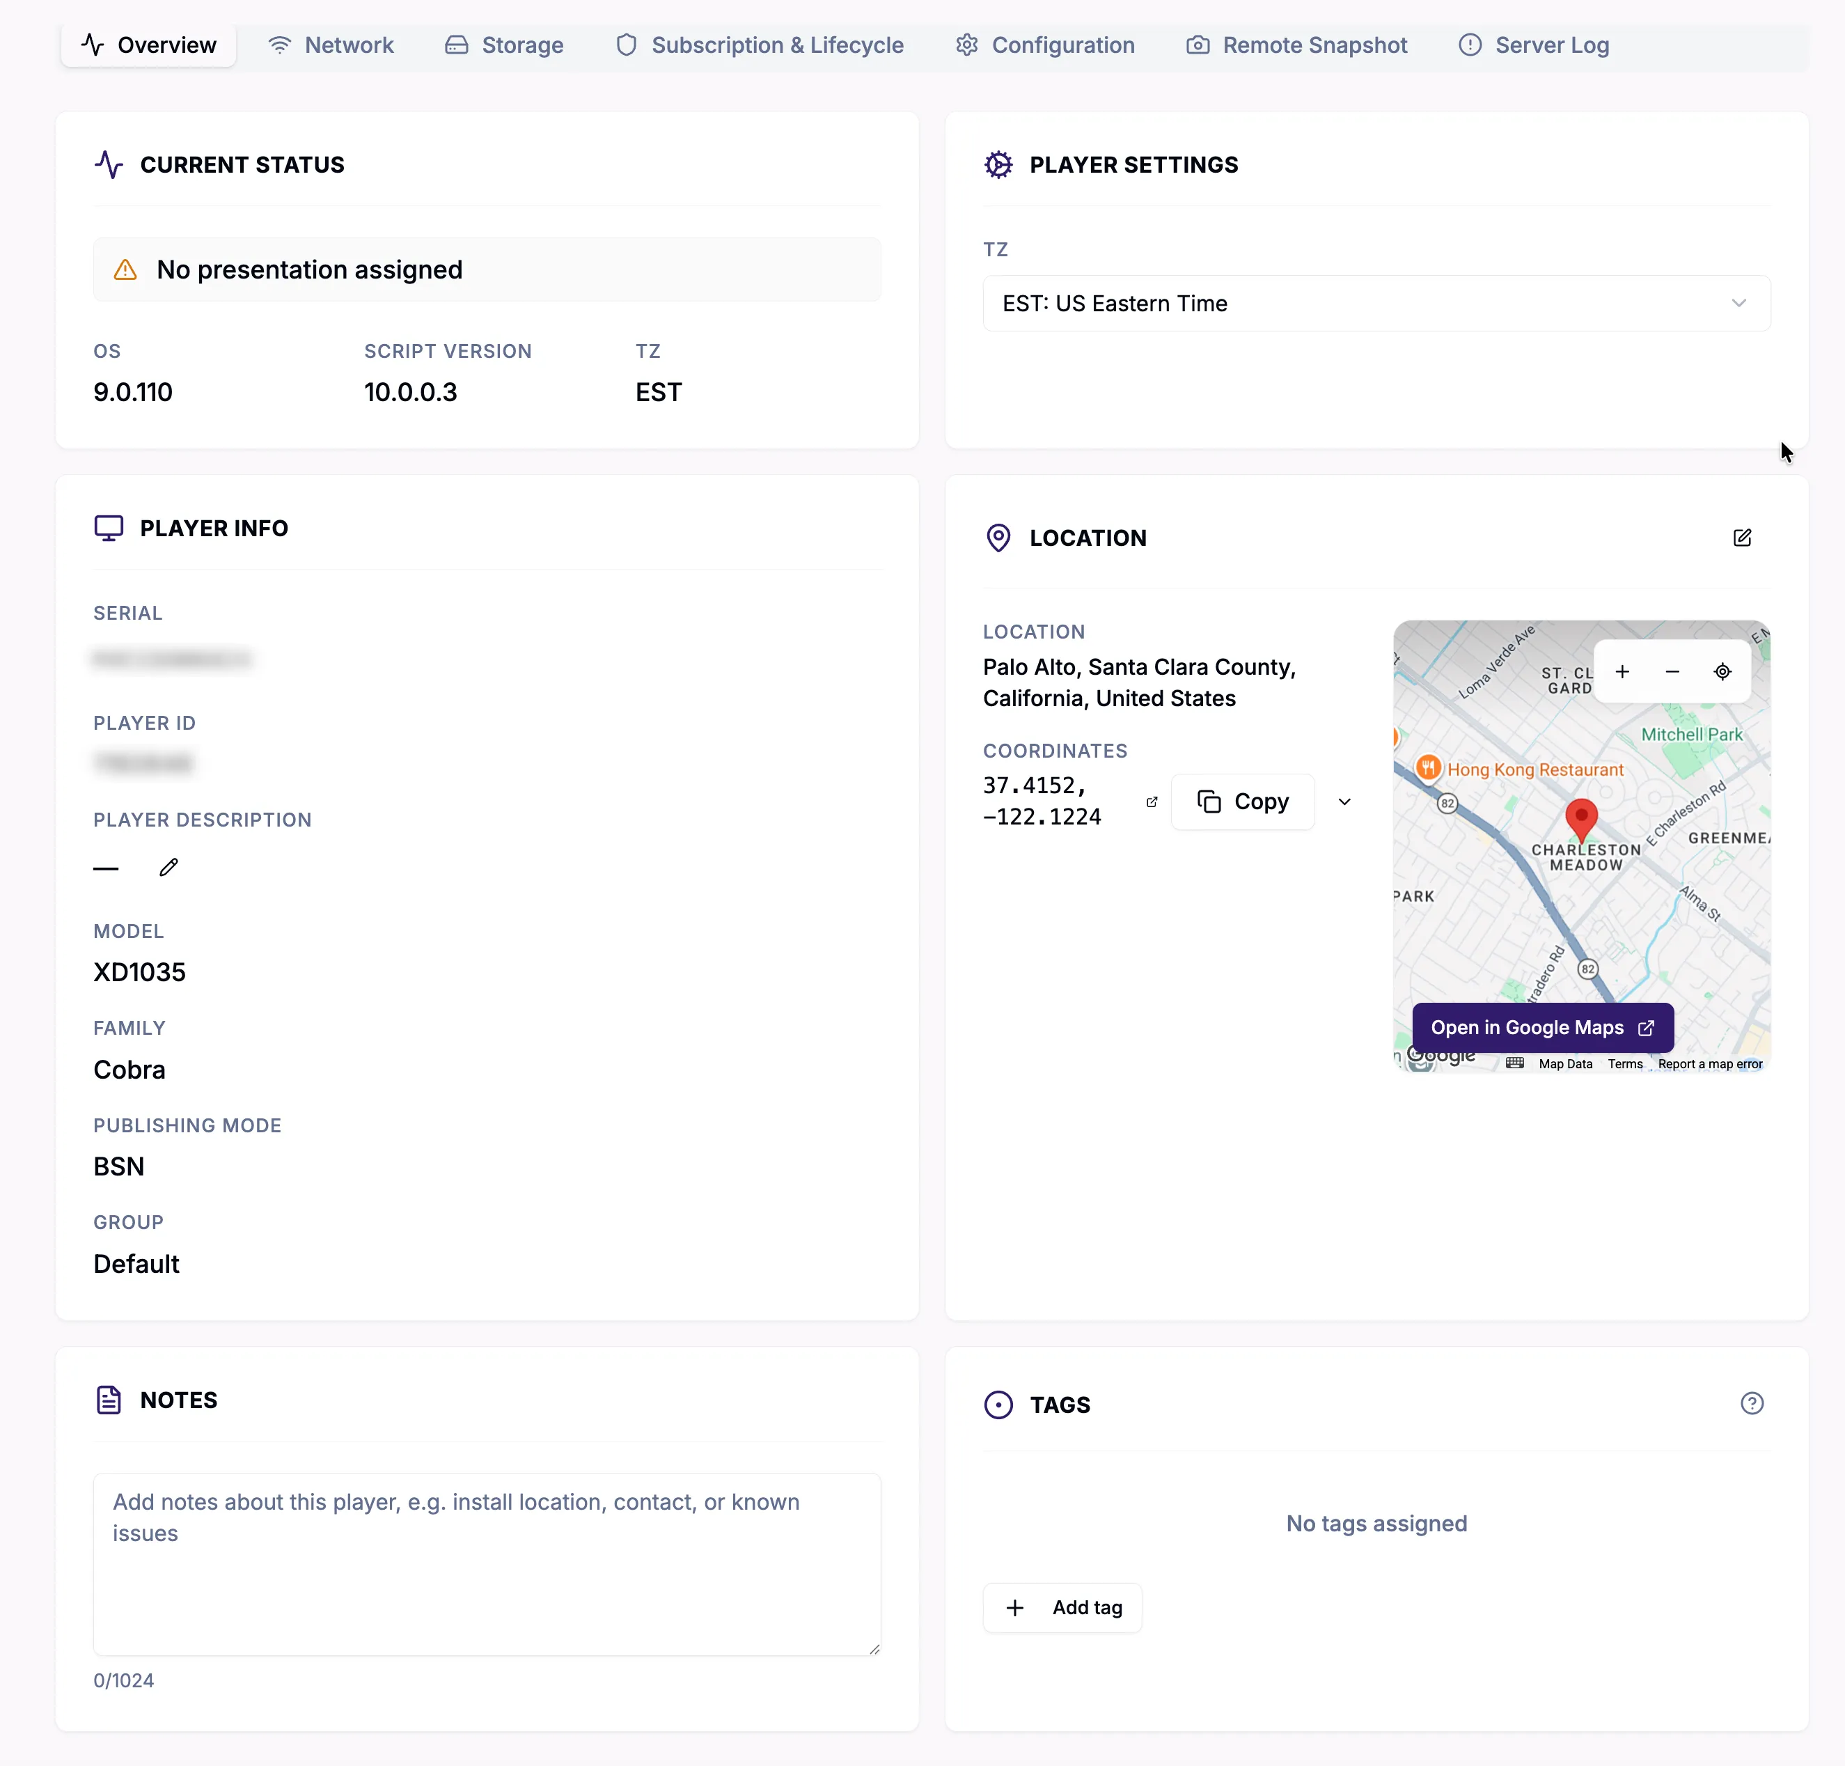
Task: Open the Storage tab
Action: click(x=503, y=45)
